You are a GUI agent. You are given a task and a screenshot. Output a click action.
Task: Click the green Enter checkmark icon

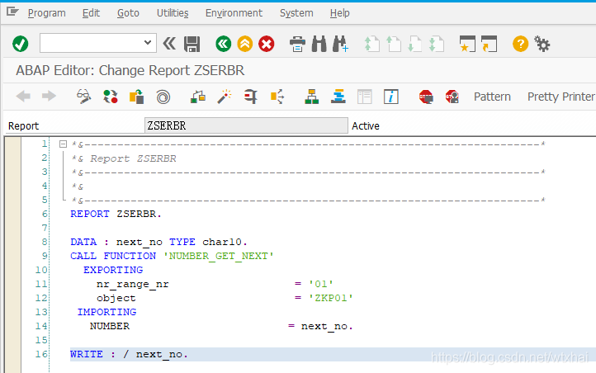point(20,44)
